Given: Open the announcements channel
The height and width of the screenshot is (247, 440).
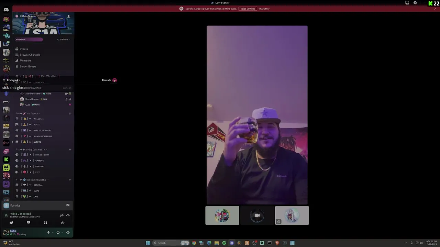Looking at the screenshot, I should [x=43, y=136].
